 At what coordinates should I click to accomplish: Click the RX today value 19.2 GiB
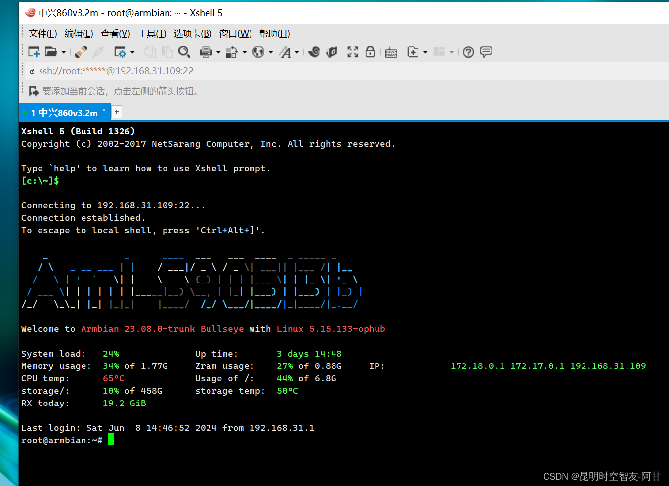coord(125,403)
